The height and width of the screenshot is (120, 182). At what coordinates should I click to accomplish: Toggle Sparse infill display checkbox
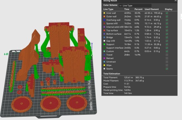click(167, 23)
